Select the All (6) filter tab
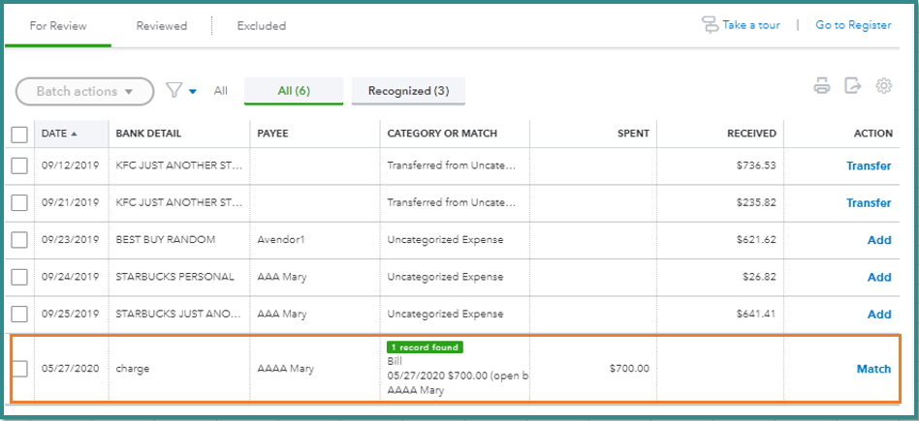 294,91
